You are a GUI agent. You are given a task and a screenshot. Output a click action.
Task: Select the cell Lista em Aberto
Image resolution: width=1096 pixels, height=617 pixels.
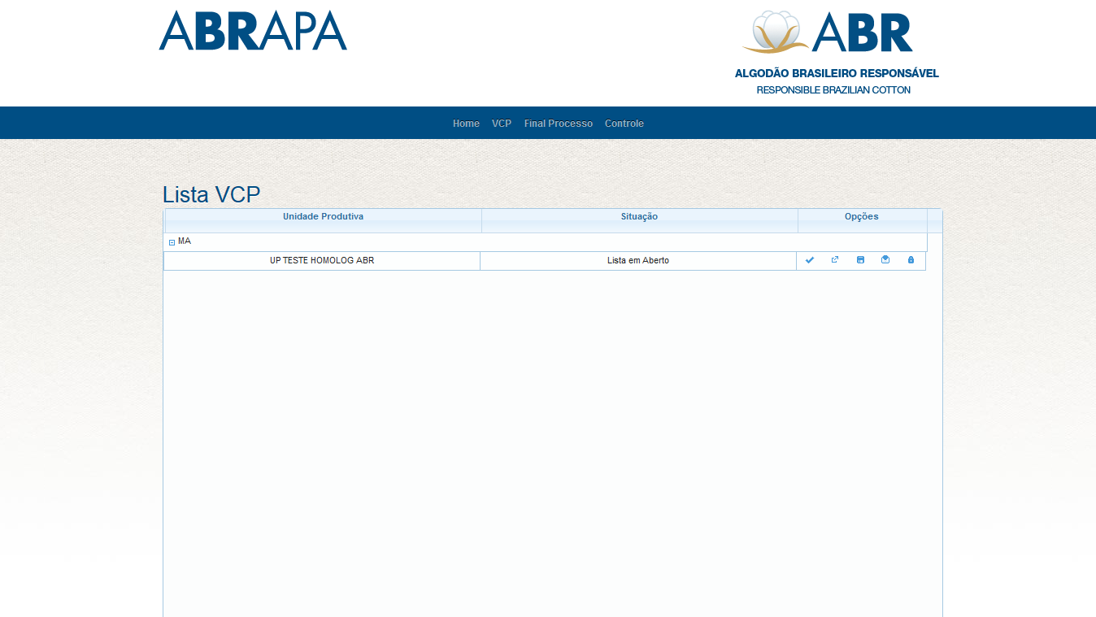tap(638, 261)
